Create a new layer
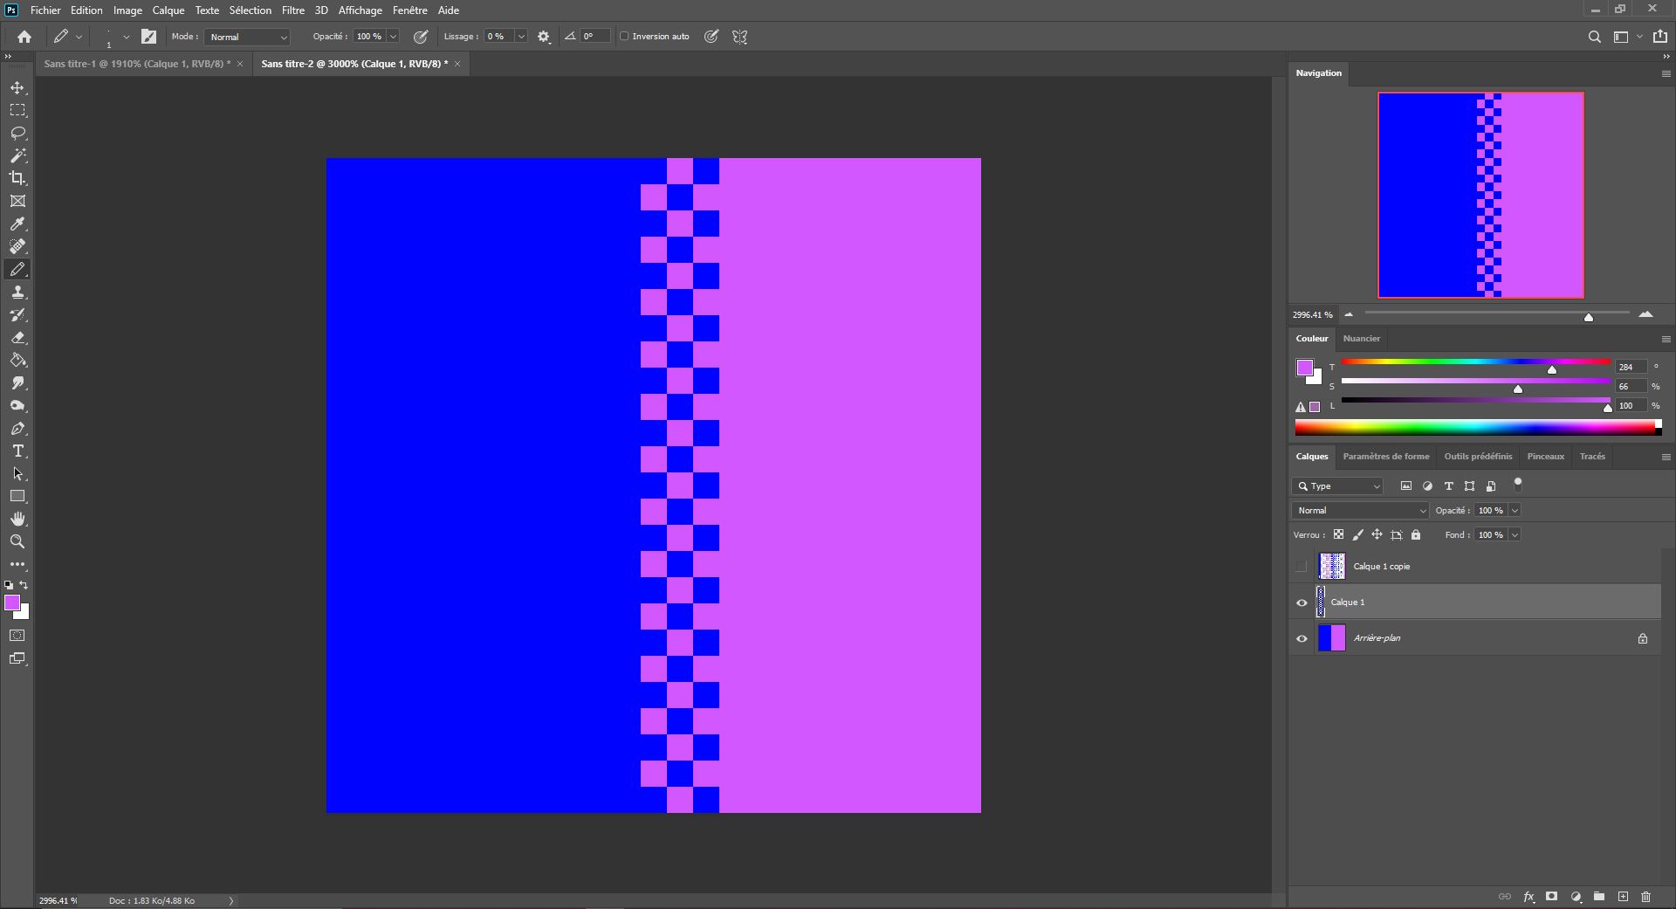1676x909 pixels. [x=1624, y=897]
